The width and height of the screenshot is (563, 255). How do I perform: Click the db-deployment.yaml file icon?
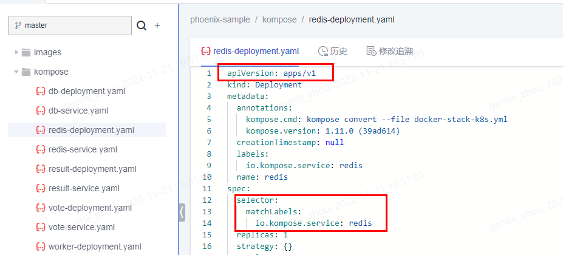(x=41, y=91)
